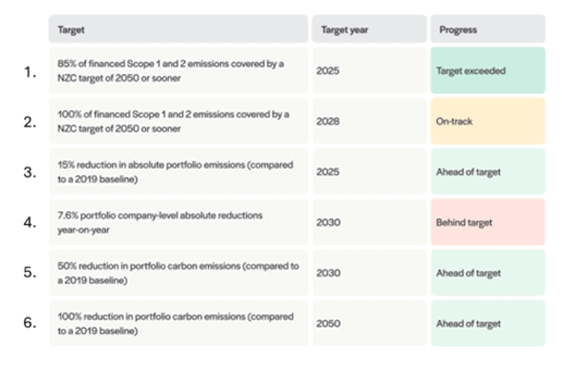Click the 15% absolute portfolio emissions target
The height and width of the screenshot is (370, 562).
tap(175, 171)
